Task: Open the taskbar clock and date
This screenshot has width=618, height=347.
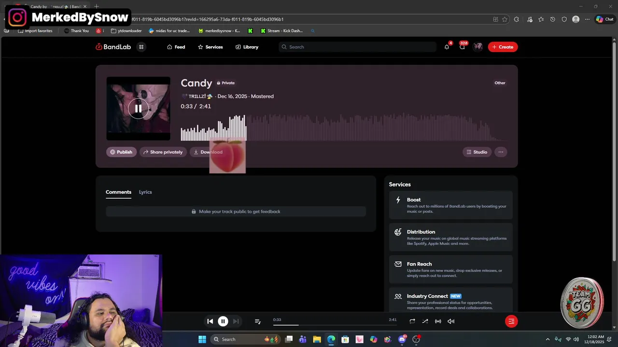Action: click(594, 339)
